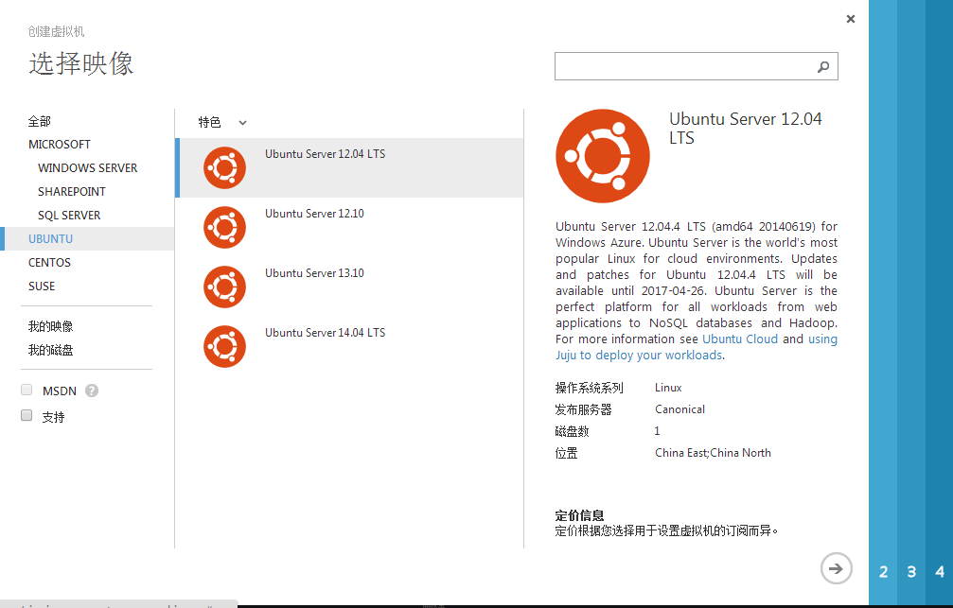Click the Ubuntu Server 14.04 LTS logo icon
This screenshot has height=608, width=953.
225,346
